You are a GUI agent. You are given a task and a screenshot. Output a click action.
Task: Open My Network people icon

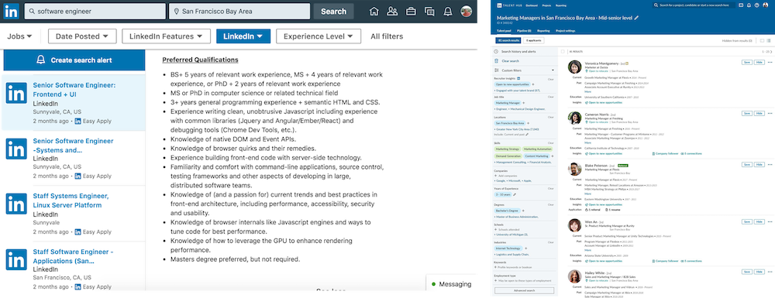pos(392,12)
